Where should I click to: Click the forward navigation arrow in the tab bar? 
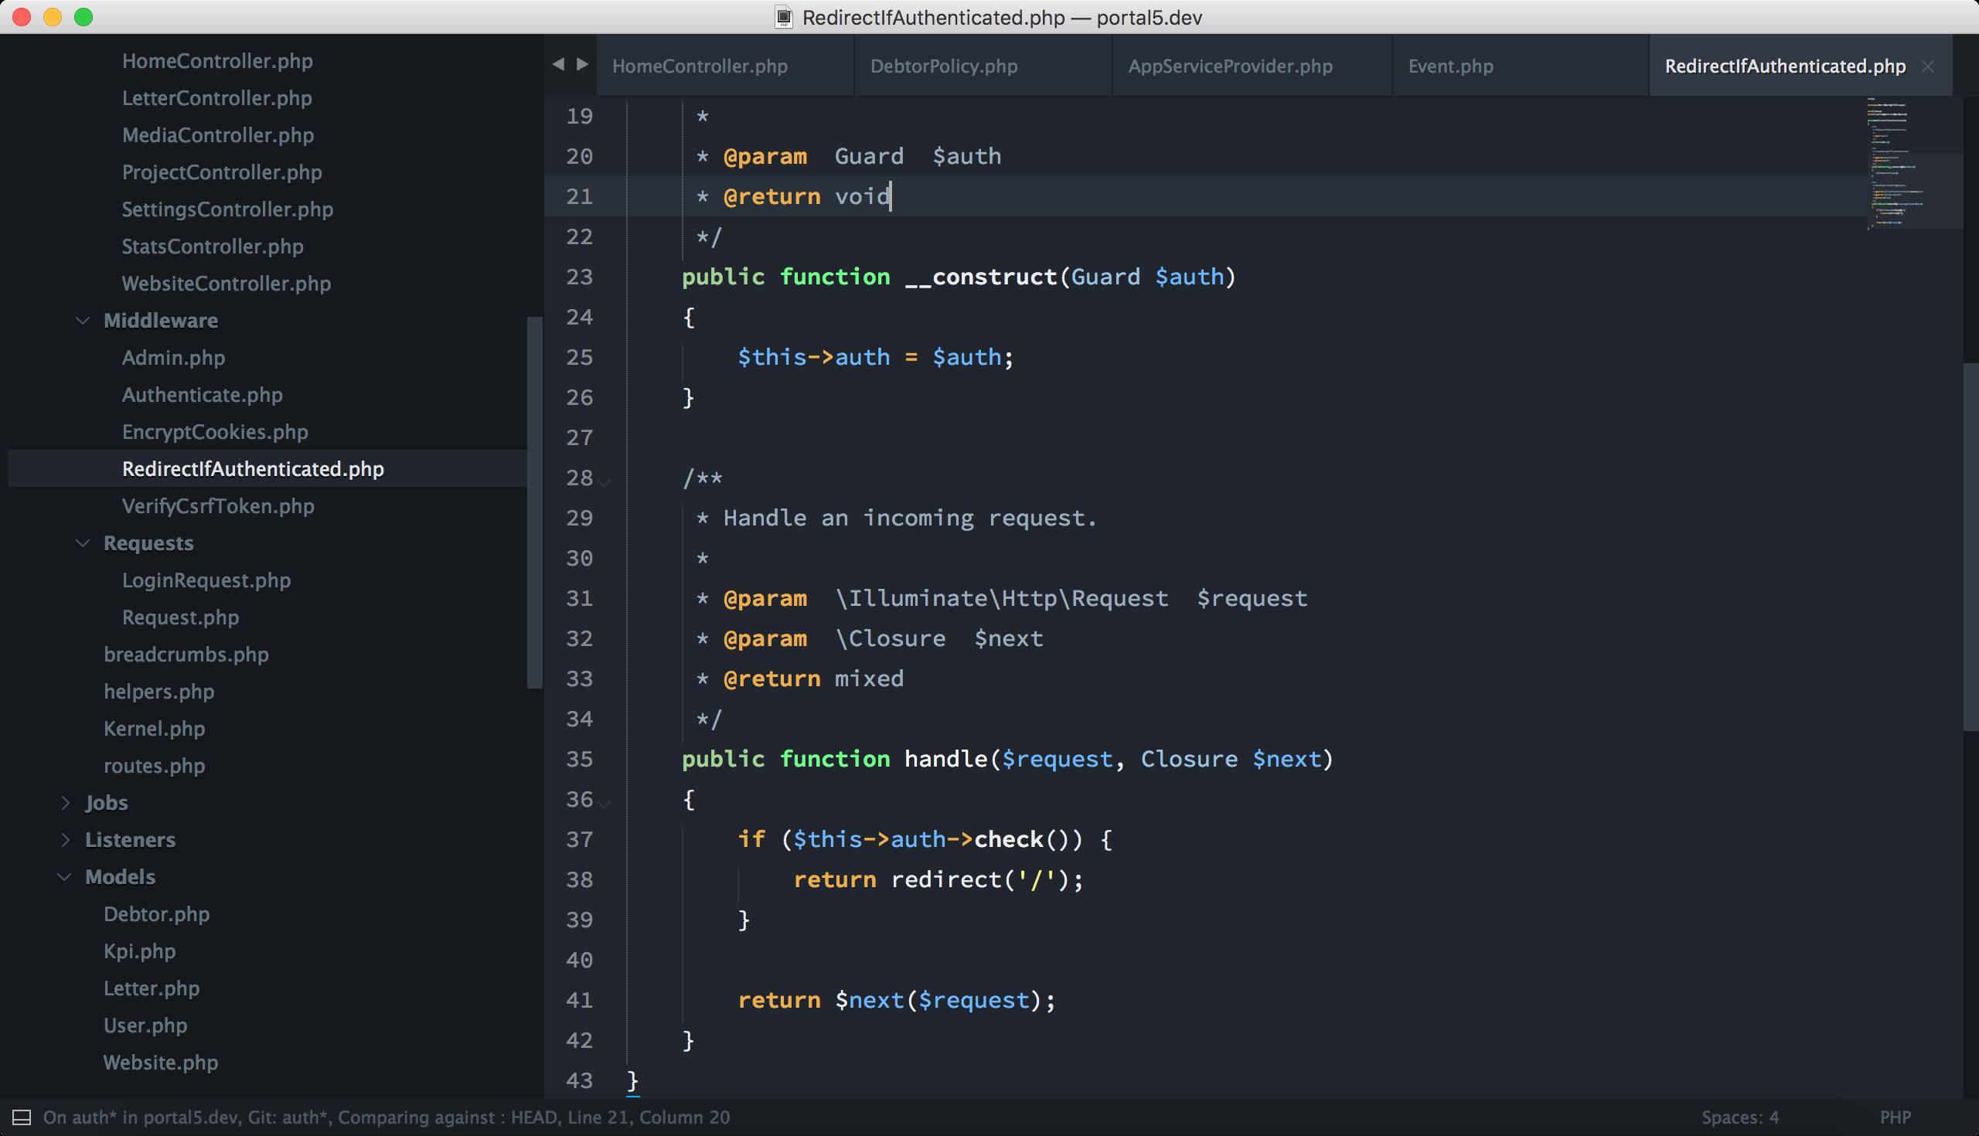coord(583,65)
